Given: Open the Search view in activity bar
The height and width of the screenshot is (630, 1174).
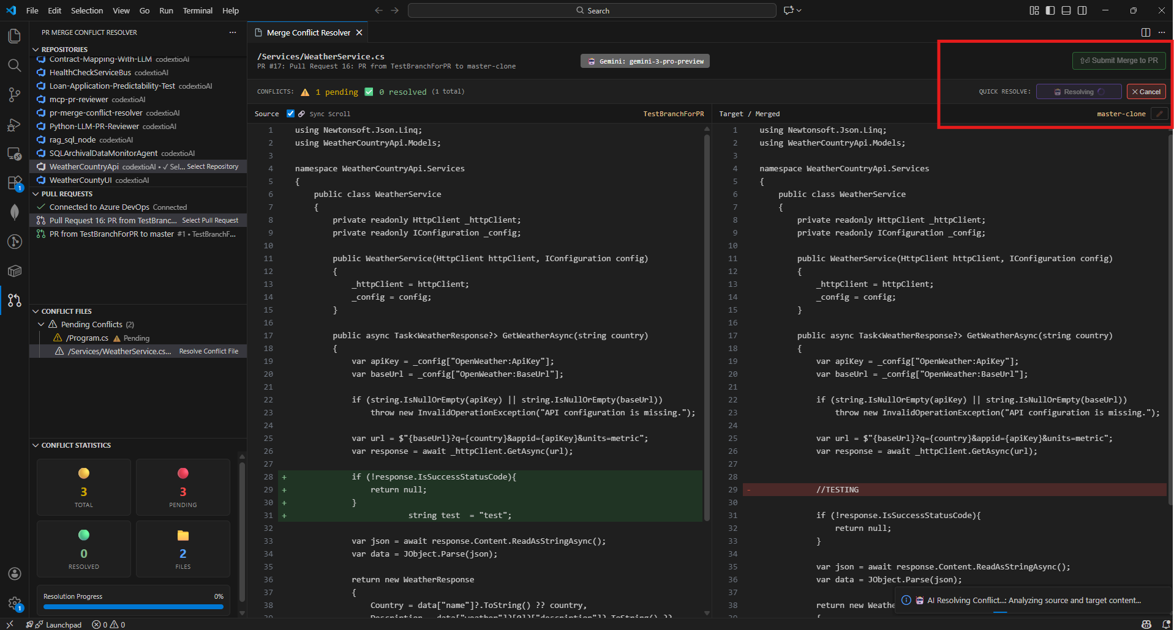Looking at the screenshot, I should point(14,65).
